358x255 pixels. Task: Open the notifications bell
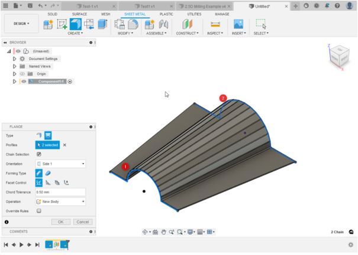click(327, 6)
